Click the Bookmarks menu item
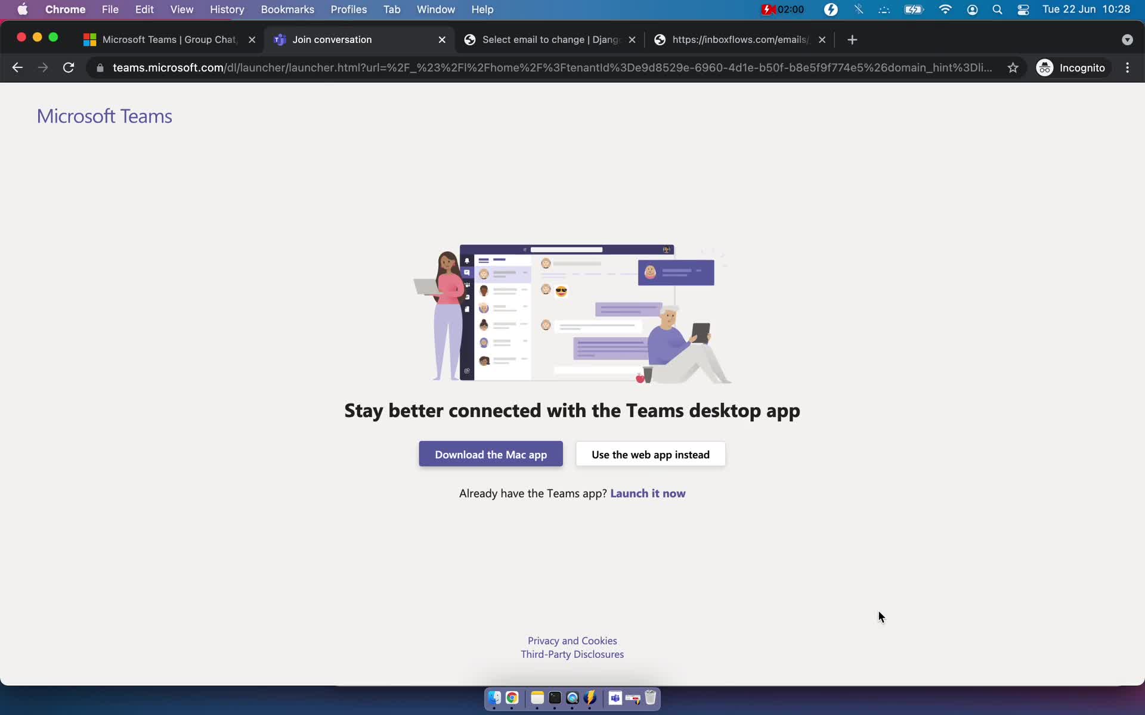This screenshot has height=715, width=1145. [x=287, y=9]
